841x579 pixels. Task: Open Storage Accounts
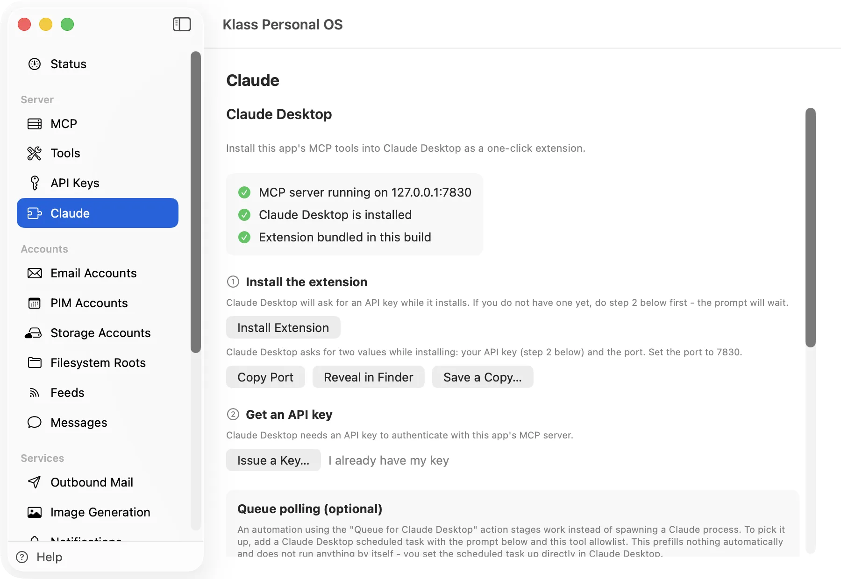click(98, 333)
